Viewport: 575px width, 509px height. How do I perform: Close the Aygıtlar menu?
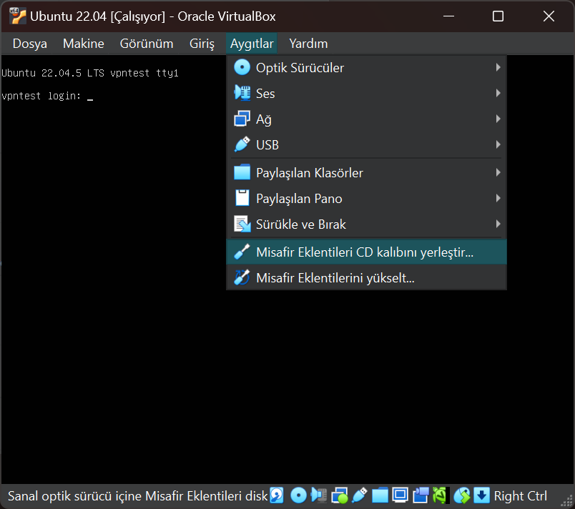(x=252, y=44)
